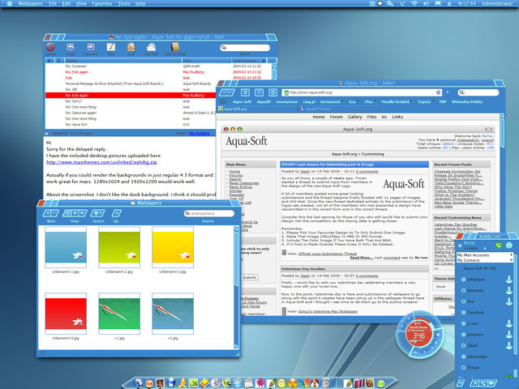
Task: Click the add buddy plus button in Buddy List
Action: pyautogui.click(x=461, y=383)
